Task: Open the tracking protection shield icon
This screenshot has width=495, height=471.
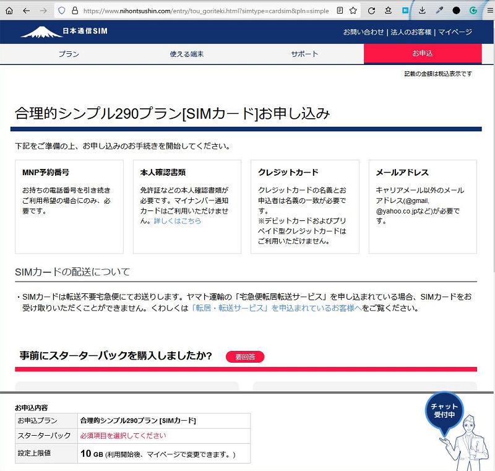Action: click(61, 10)
